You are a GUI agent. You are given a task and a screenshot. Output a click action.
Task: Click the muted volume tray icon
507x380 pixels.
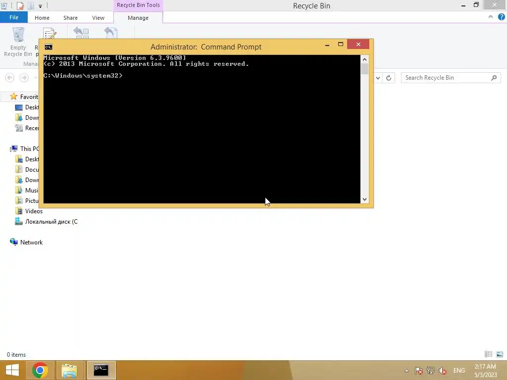442,370
